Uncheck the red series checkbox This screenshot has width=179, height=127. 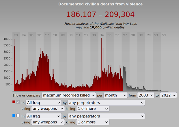[x=18, y=102]
